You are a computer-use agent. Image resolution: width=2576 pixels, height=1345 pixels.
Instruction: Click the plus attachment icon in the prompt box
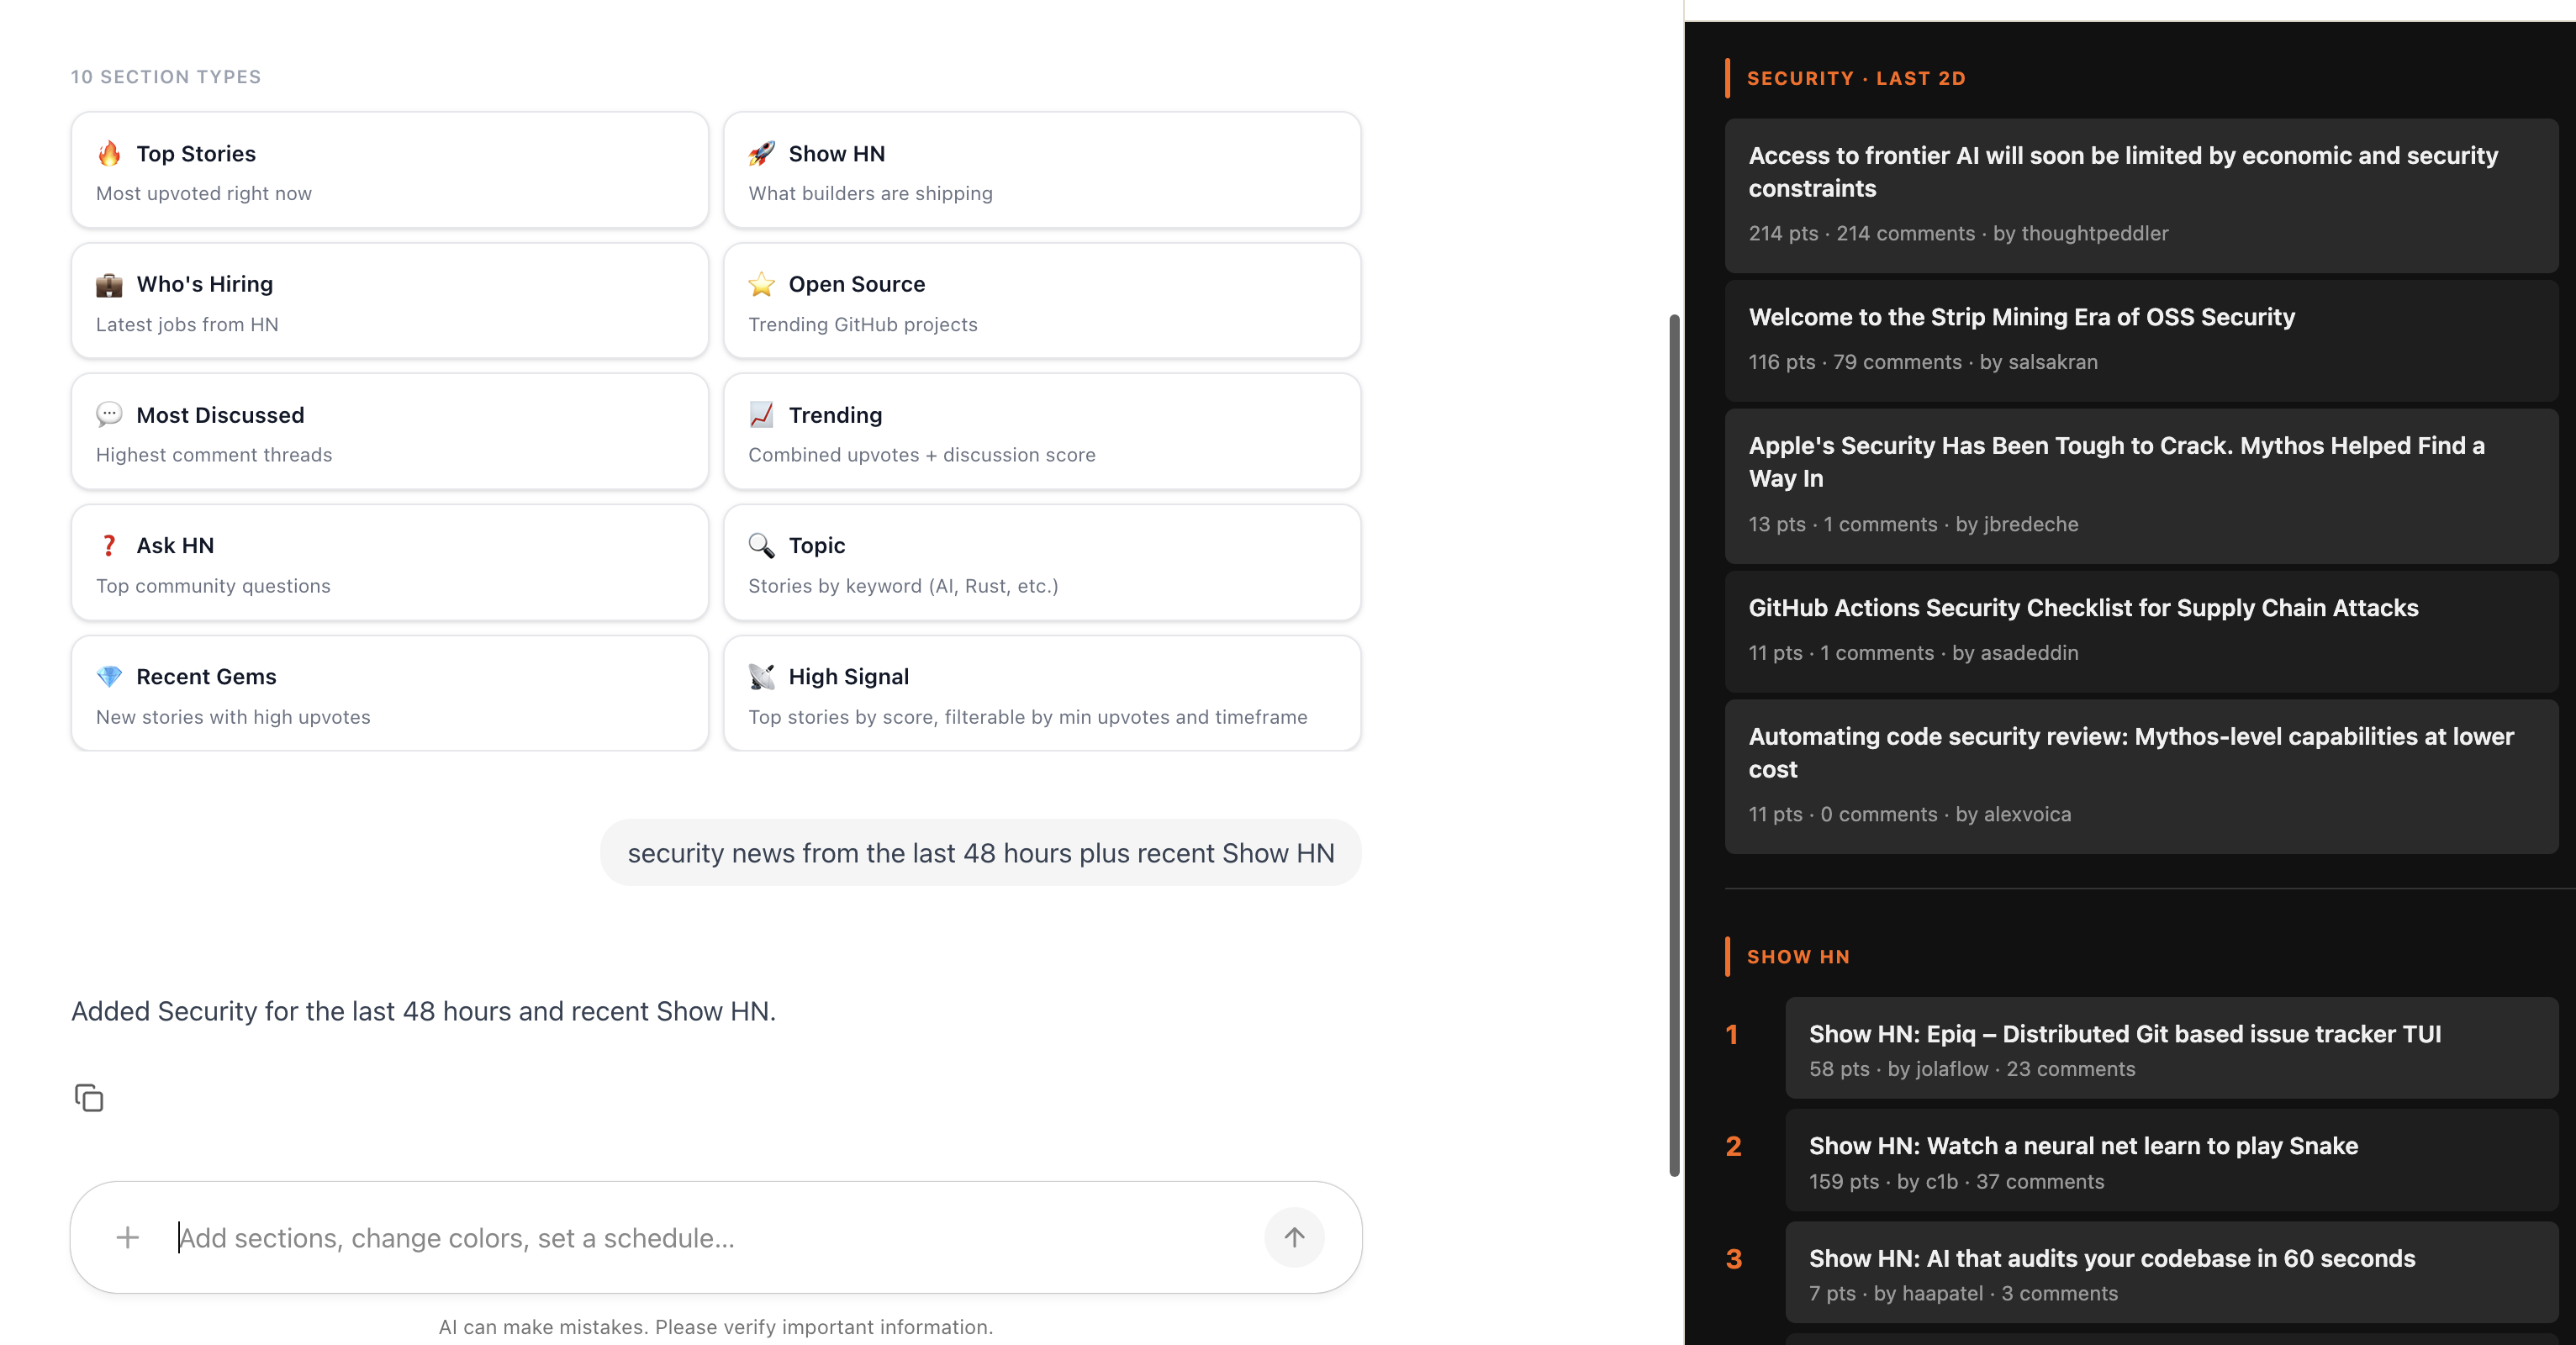coord(127,1237)
